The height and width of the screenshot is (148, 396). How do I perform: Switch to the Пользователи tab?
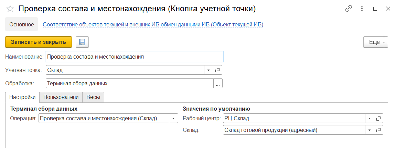point(61,97)
